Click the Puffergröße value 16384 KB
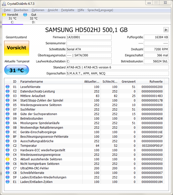The image size is (173, 195). click(x=156, y=37)
